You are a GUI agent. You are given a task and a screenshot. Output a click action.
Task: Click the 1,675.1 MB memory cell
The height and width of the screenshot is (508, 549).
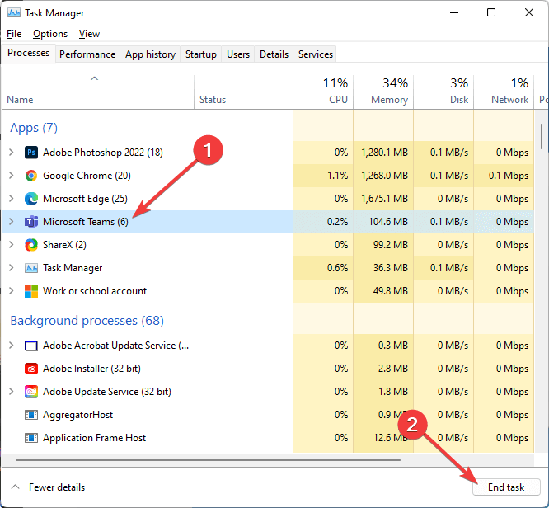[383, 199]
